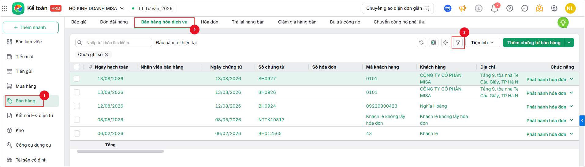Click the green floating lightbulb tip icon
Viewport: 585px width, 167px height.
click(563, 22)
